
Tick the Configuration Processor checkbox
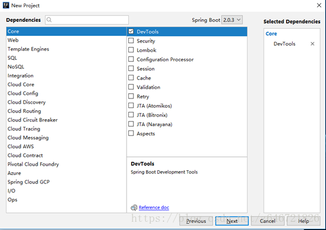click(x=131, y=59)
